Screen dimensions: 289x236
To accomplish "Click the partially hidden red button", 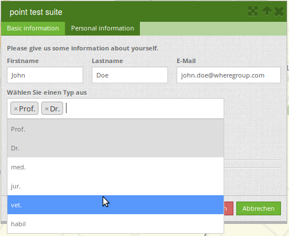I will coord(228,208).
